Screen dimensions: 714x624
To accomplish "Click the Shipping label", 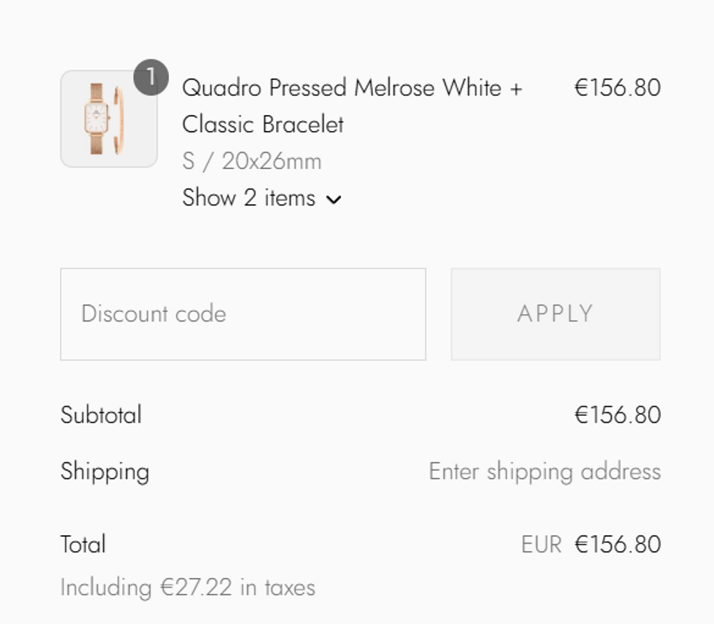I will (x=105, y=472).
